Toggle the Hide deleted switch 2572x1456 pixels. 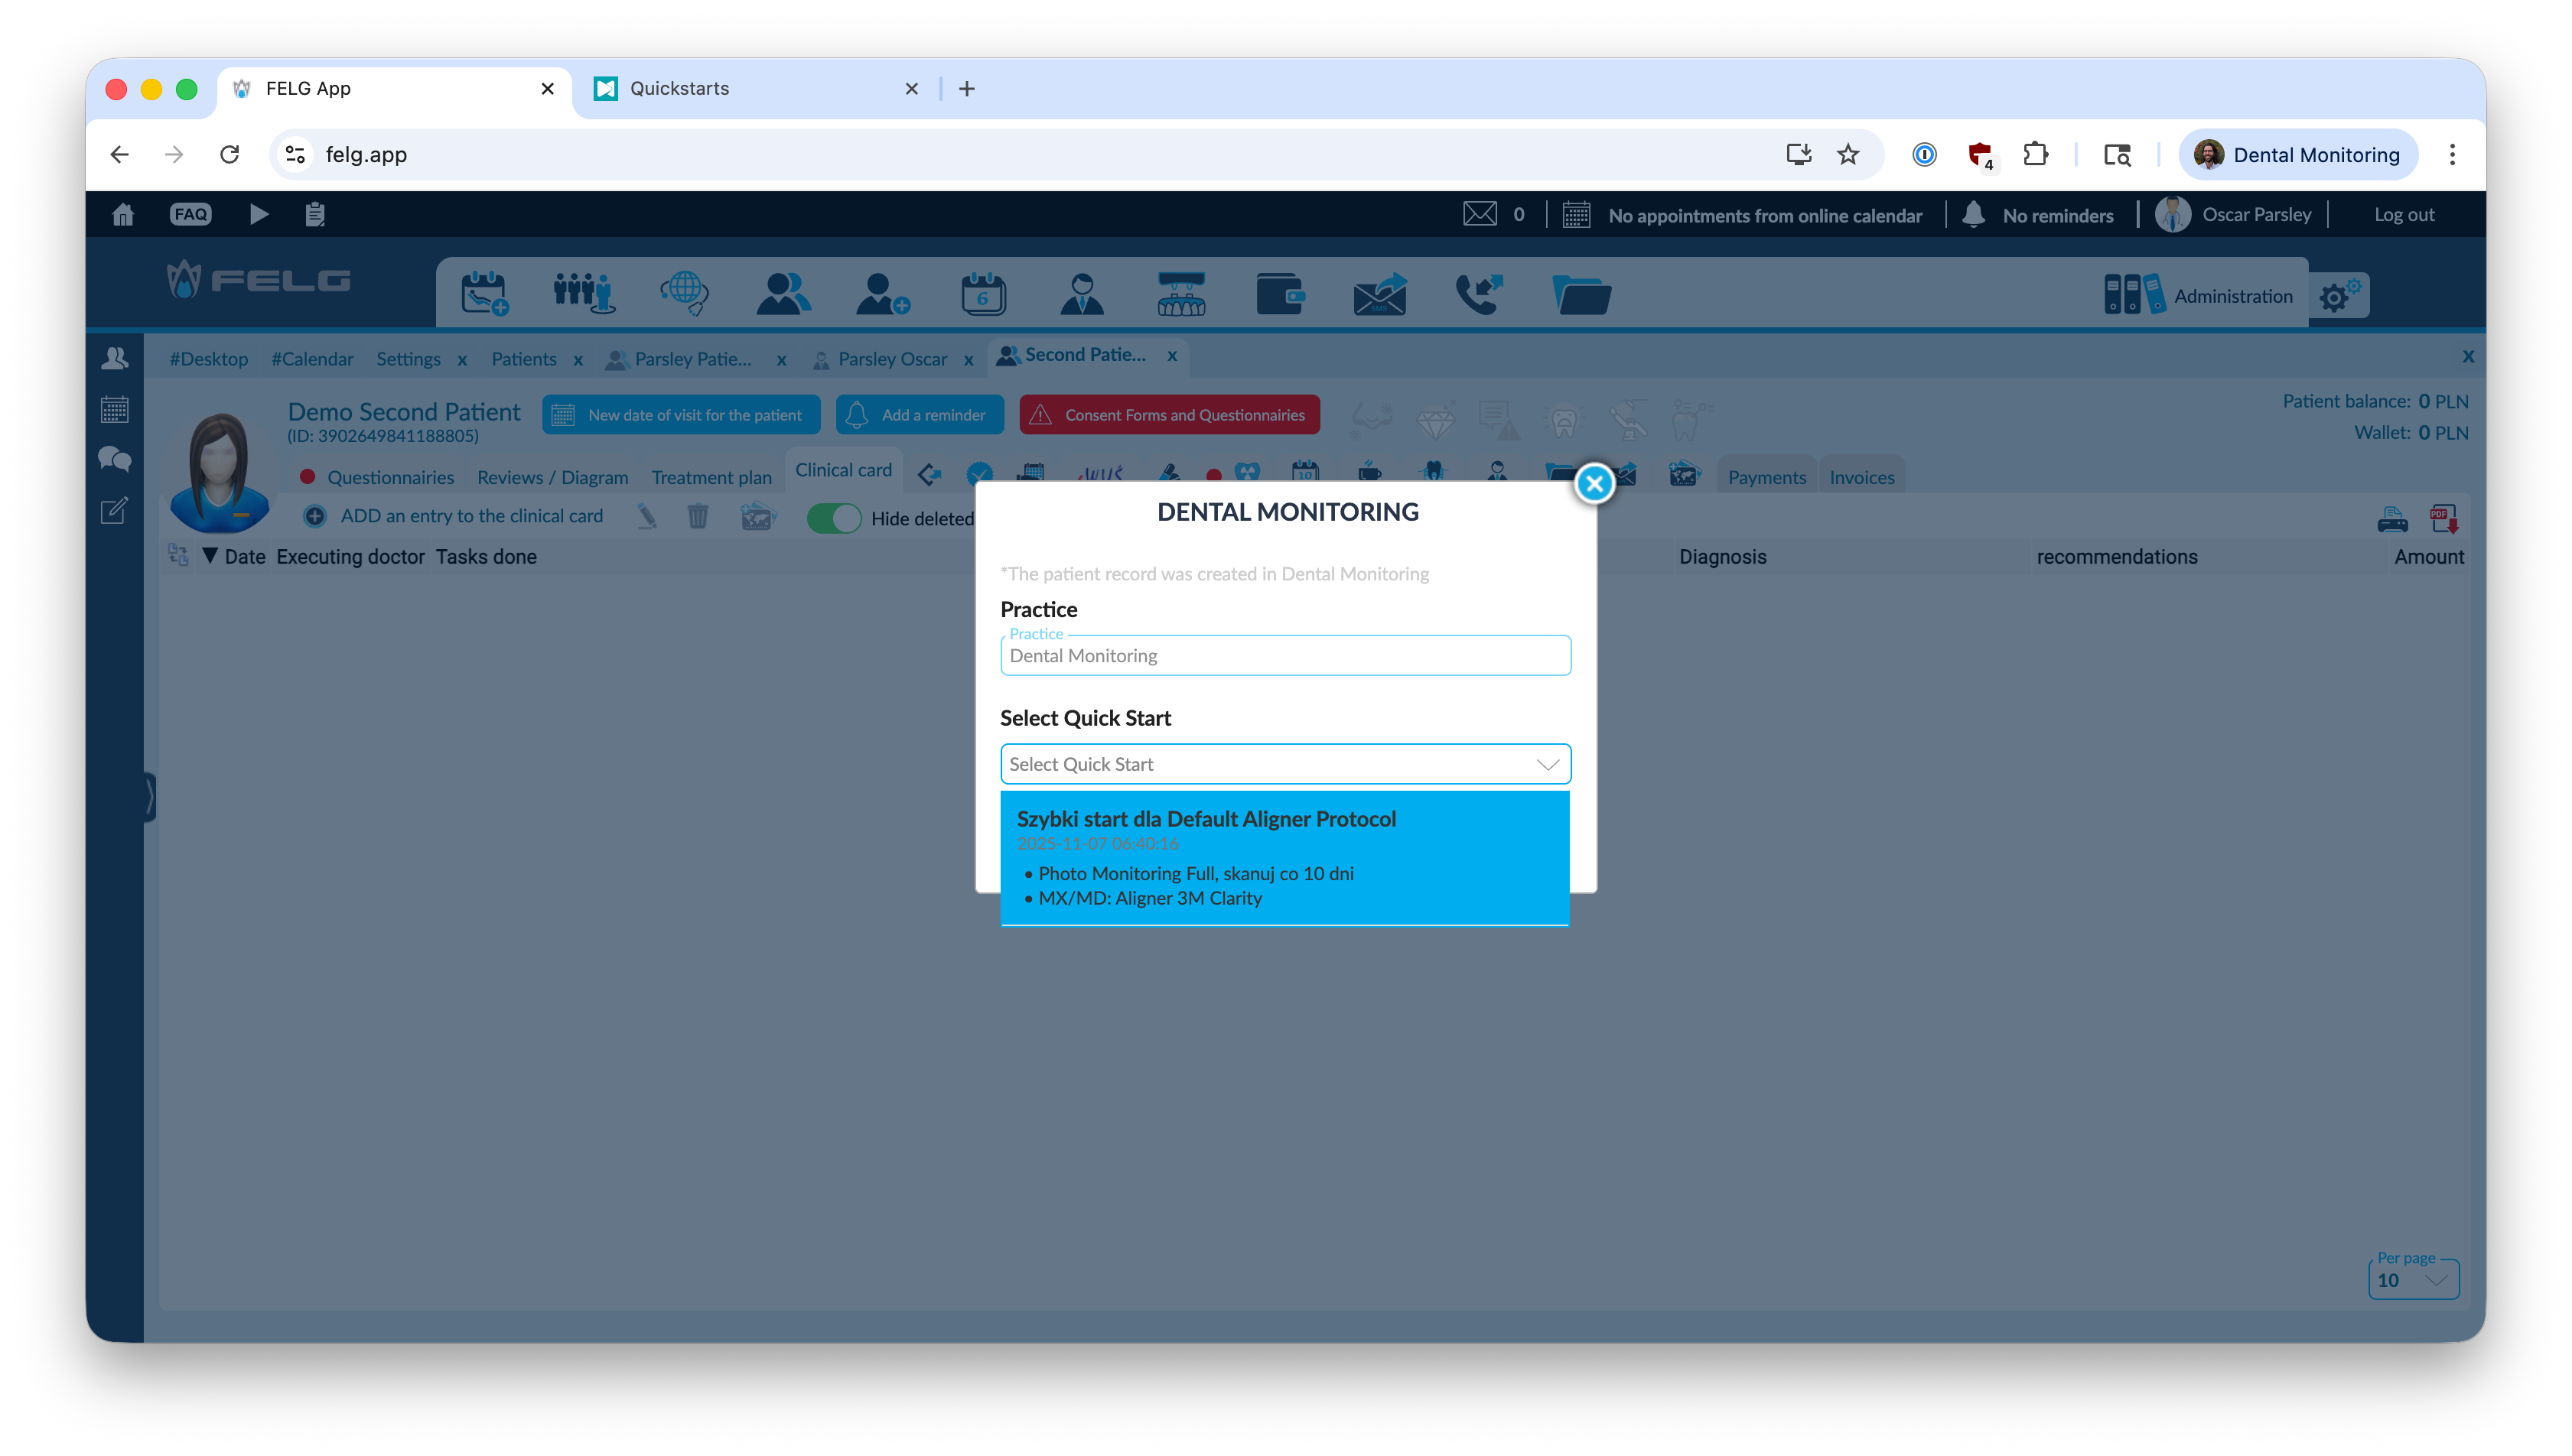click(833, 518)
